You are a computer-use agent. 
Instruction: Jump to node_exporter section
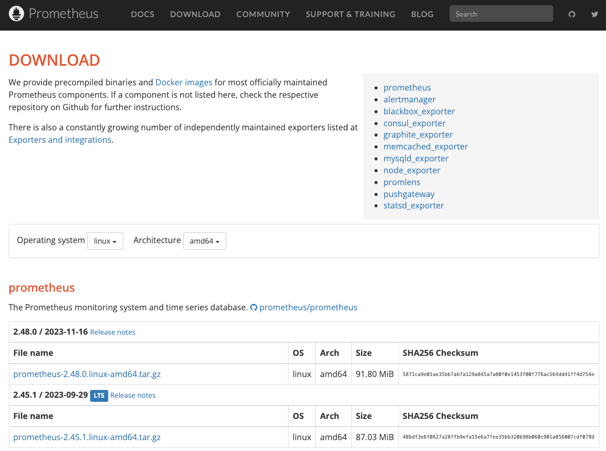(x=412, y=170)
